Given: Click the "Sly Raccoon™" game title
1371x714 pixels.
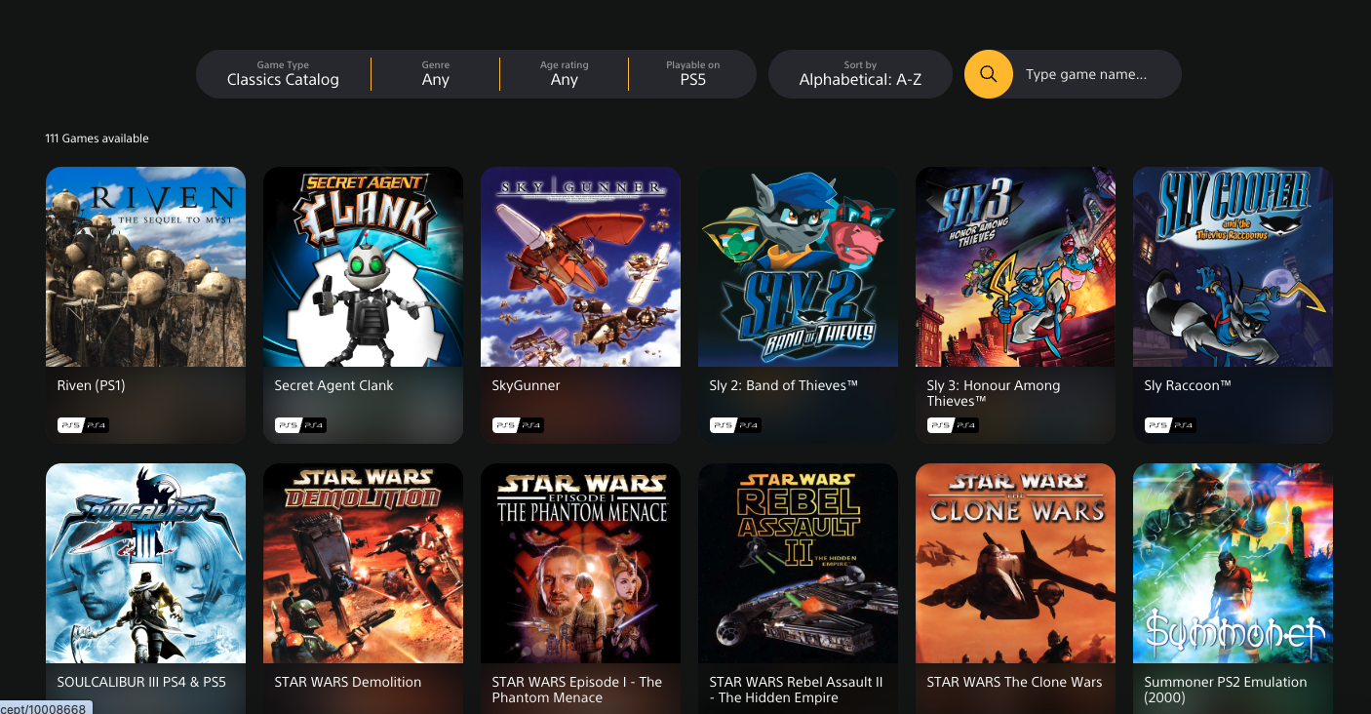Looking at the screenshot, I should click(x=1188, y=385).
